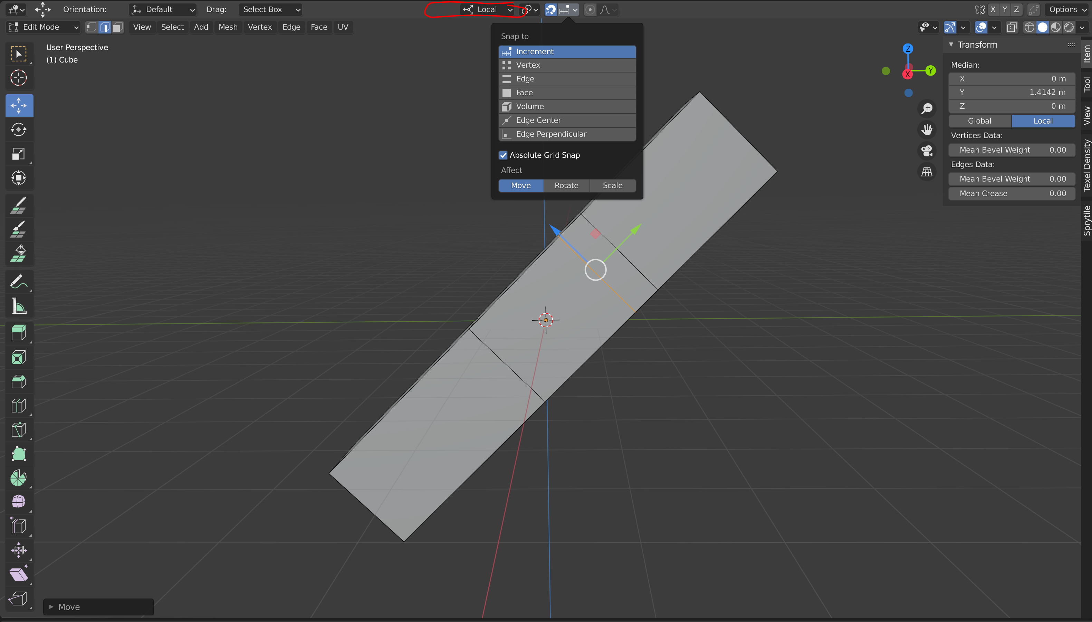Image resolution: width=1092 pixels, height=622 pixels.
Task: Expand the Move operator panel
Action: point(51,606)
